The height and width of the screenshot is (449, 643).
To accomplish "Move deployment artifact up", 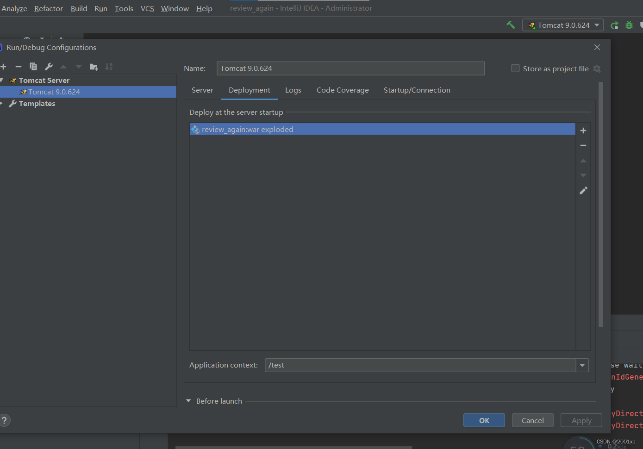I will 583,161.
